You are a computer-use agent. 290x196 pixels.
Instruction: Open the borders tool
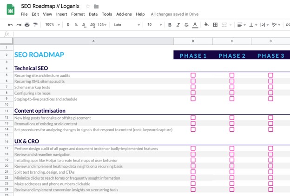tap(215, 25)
